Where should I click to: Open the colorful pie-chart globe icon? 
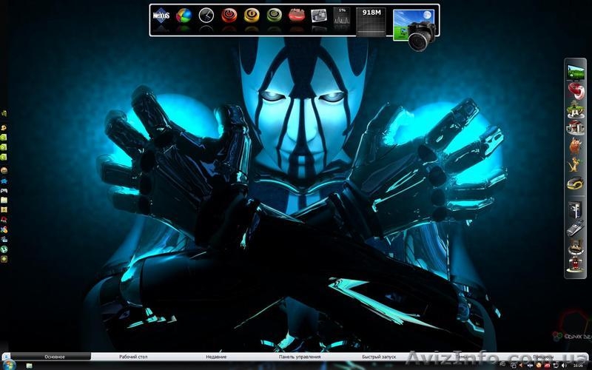click(x=184, y=16)
